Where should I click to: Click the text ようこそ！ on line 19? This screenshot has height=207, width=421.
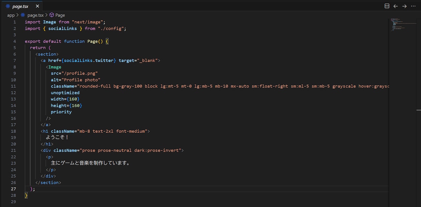tap(58, 137)
